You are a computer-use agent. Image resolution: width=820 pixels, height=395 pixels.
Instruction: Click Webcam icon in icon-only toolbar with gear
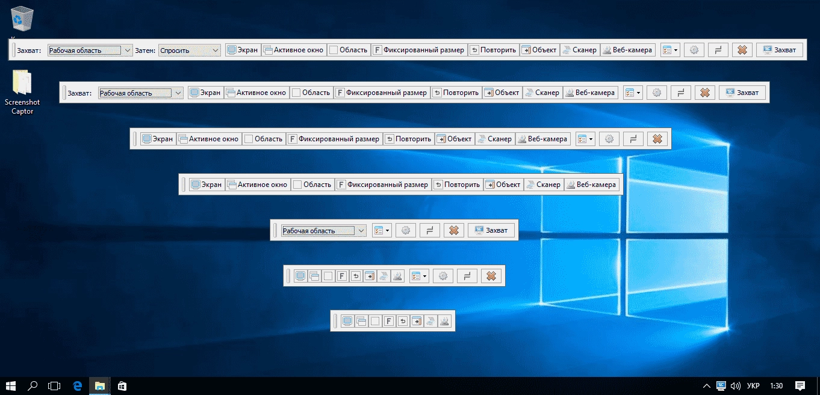pyautogui.click(x=397, y=276)
